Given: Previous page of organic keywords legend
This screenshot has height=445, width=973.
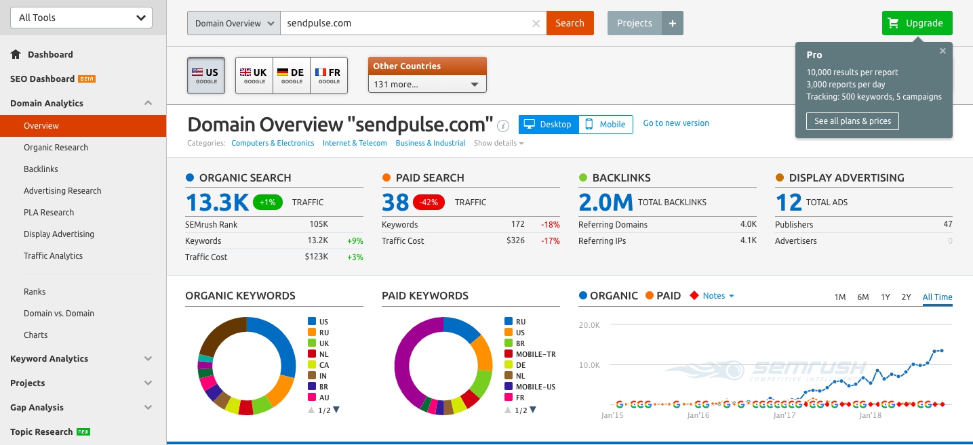Looking at the screenshot, I should click(x=311, y=410).
